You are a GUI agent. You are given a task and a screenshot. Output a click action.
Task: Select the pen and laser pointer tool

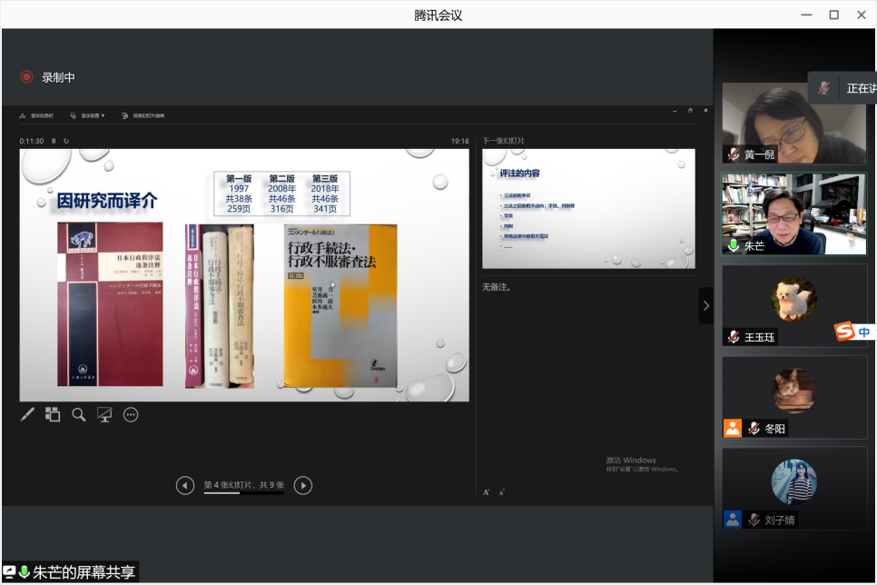pos(27,414)
